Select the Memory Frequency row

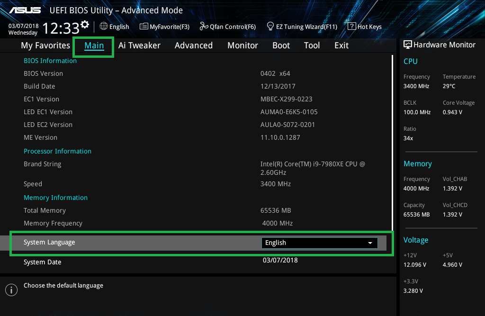[x=53, y=223]
